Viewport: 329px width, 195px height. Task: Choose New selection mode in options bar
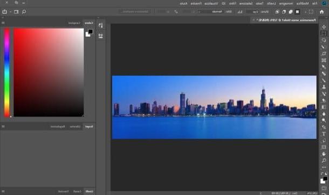click(x=297, y=12)
